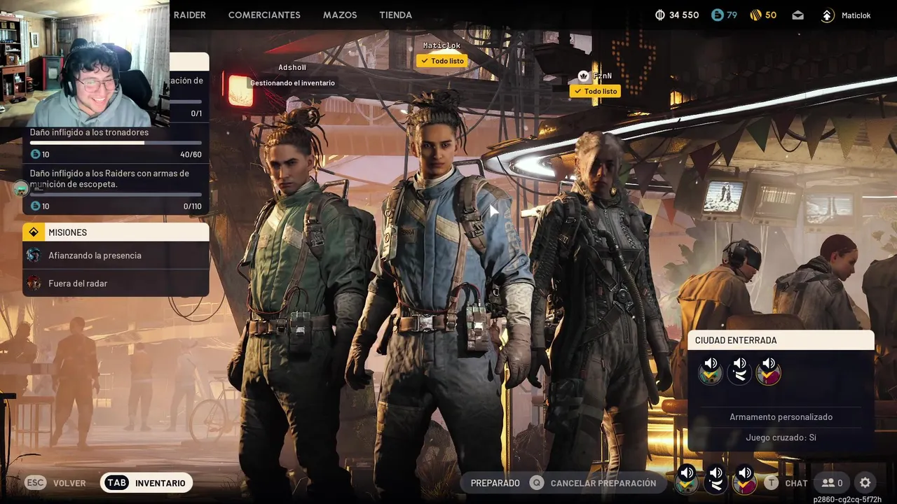Open the settings gear icon

point(865,483)
